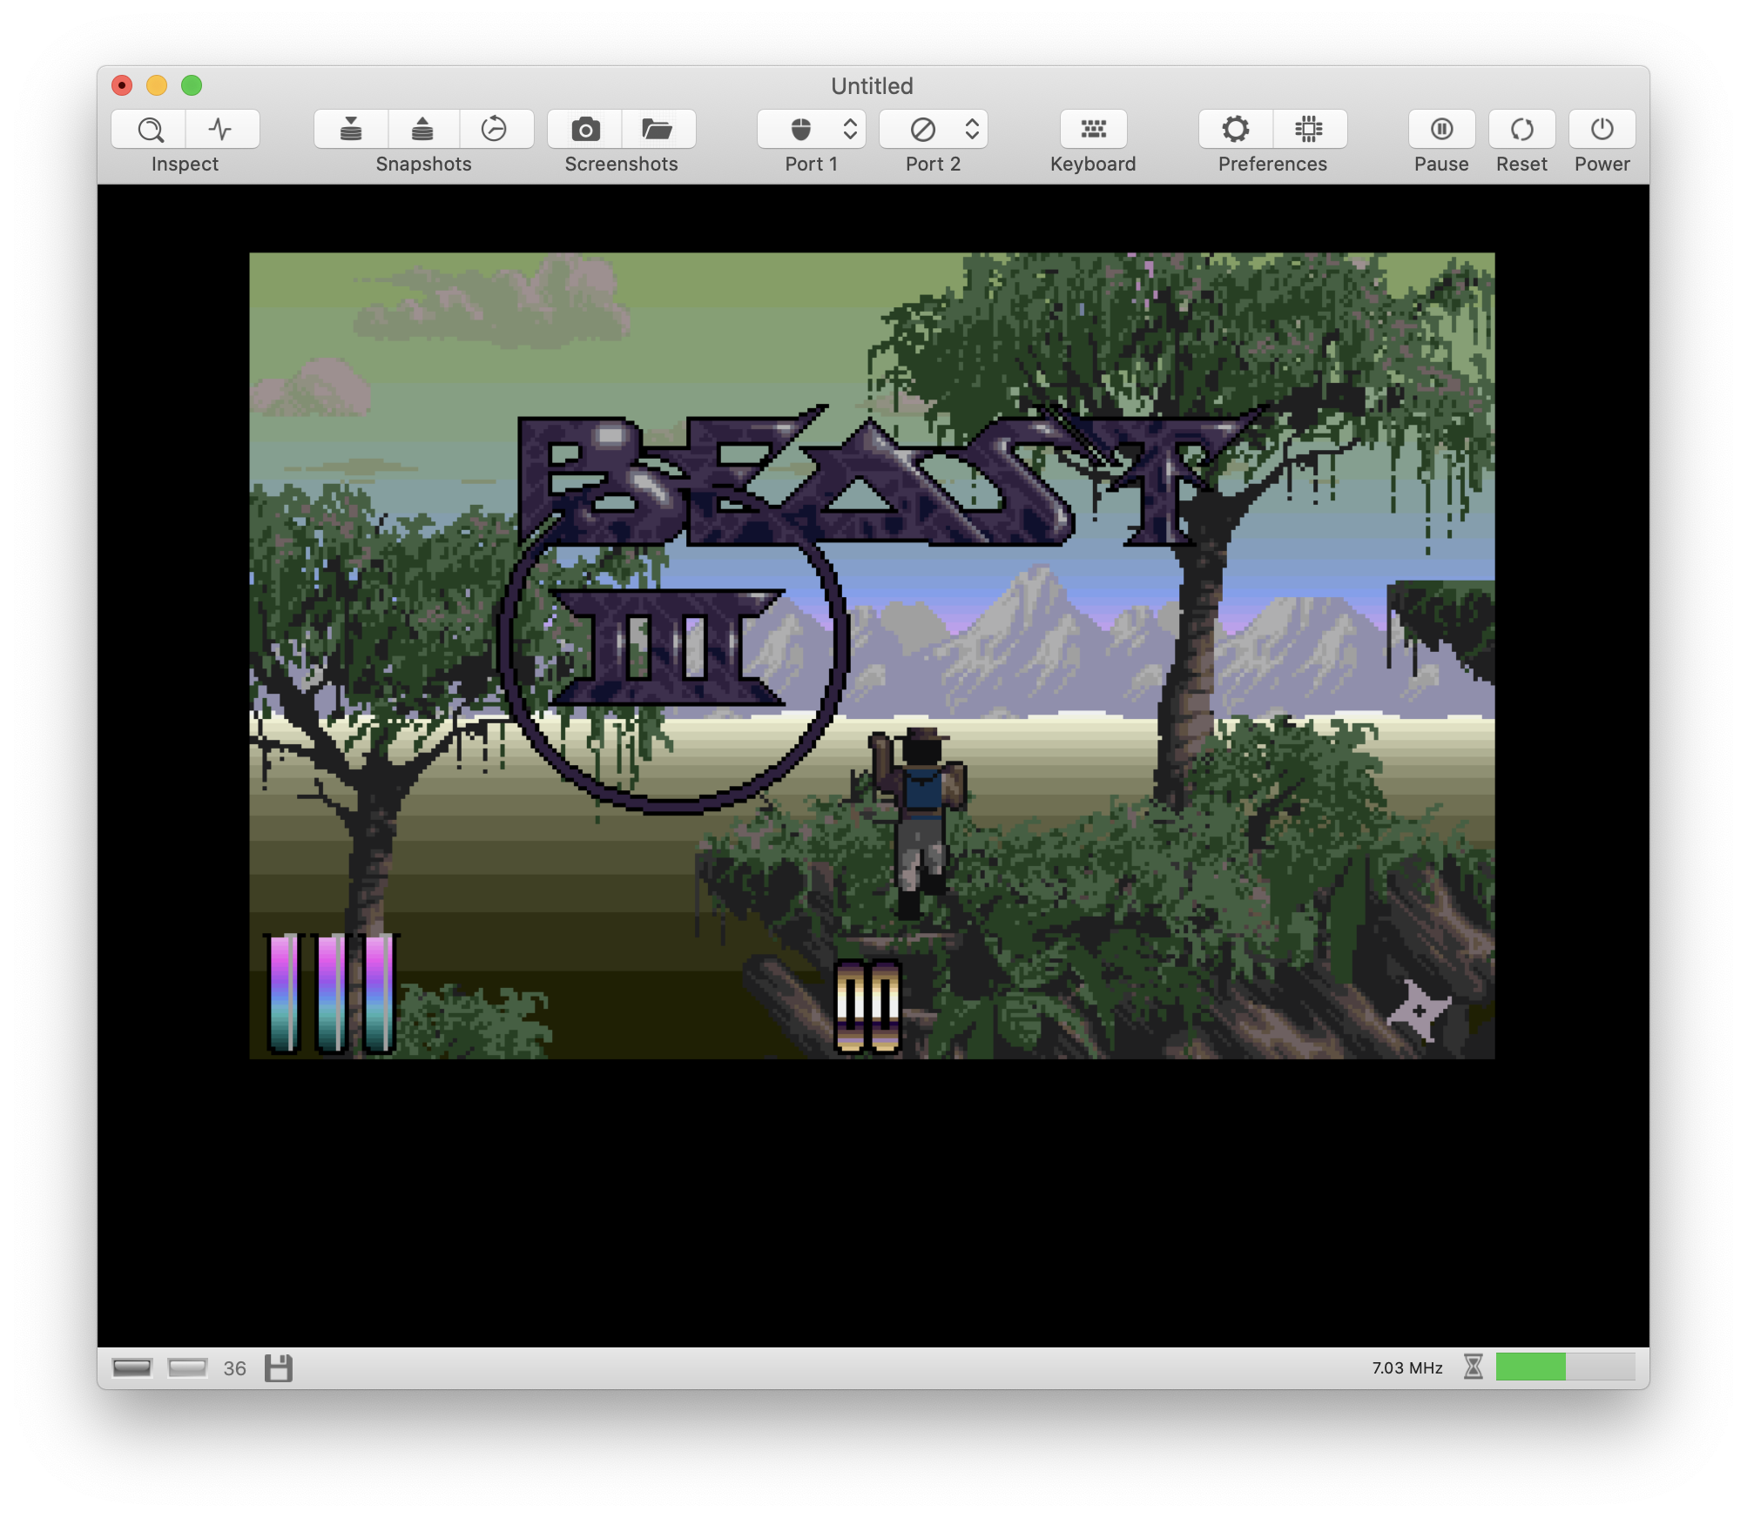Click the floppy disk icon in the status bar
Viewport: 1747px width, 1518px height.
coord(279,1367)
